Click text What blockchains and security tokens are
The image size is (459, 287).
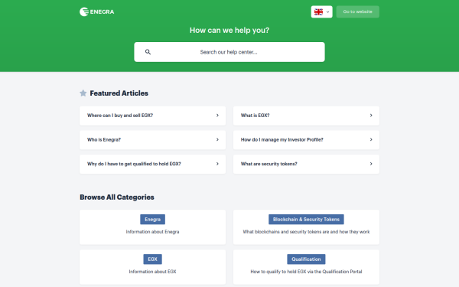[x=306, y=232]
